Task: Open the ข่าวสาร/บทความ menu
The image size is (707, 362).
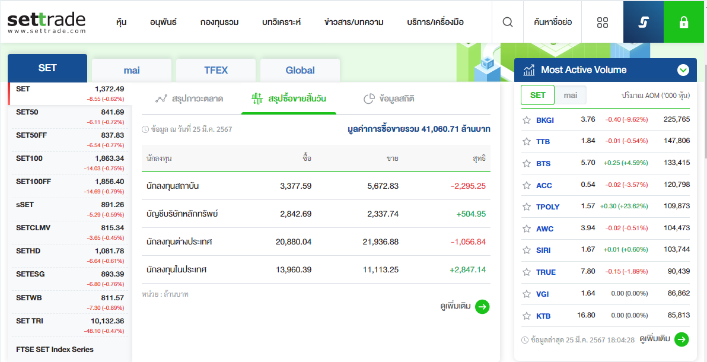Action: pyautogui.click(x=354, y=22)
